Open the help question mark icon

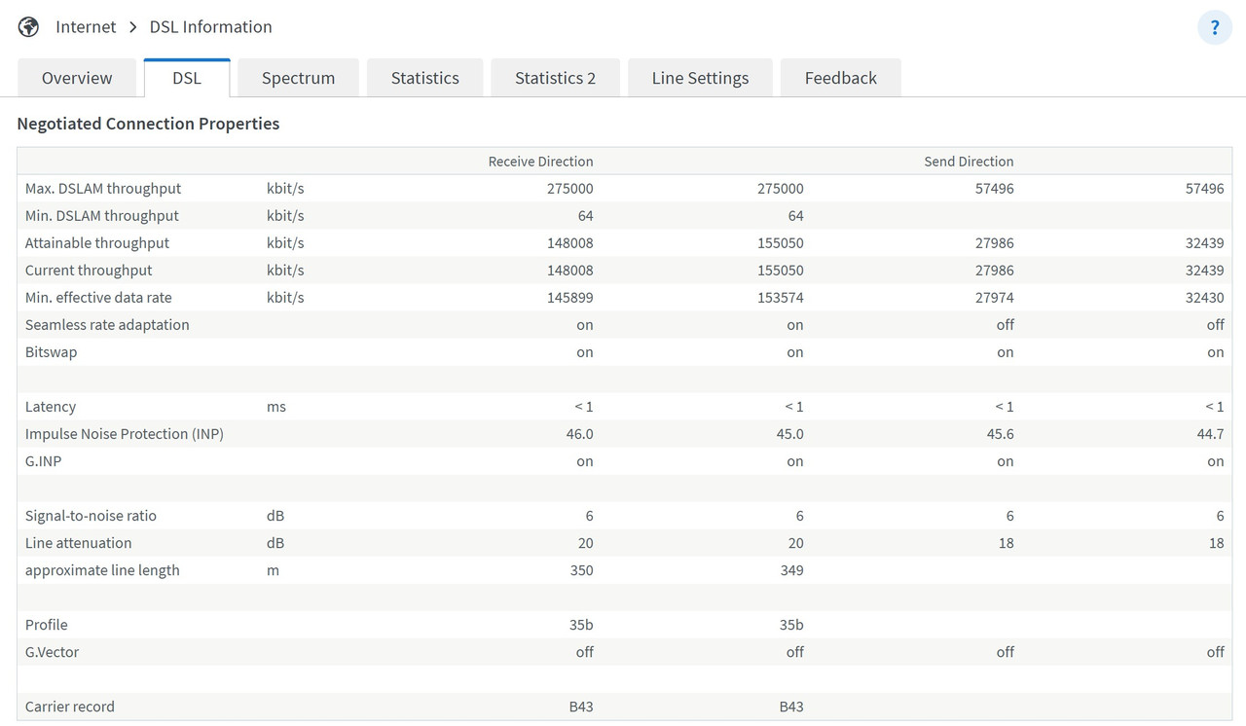tap(1214, 27)
